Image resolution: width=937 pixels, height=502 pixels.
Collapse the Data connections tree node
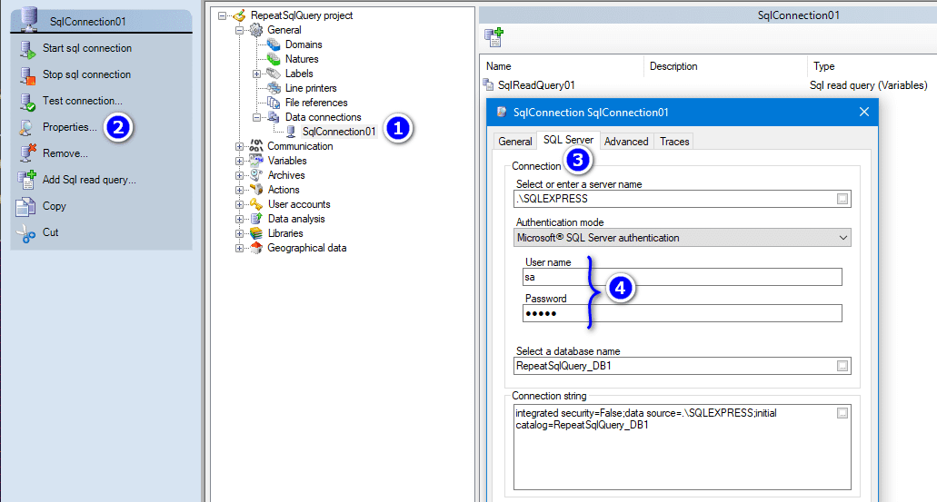[x=257, y=117]
